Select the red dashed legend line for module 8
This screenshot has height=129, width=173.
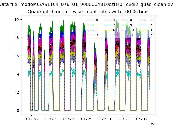point(124,20)
